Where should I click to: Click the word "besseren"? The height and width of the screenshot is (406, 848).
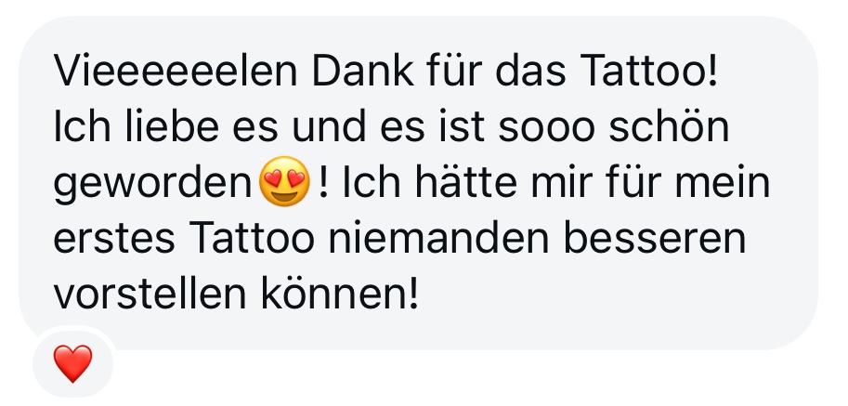(655, 239)
